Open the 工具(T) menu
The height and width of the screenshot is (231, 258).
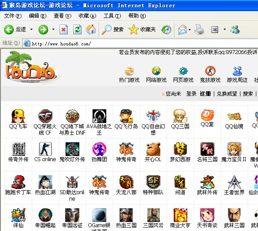click(112, 16)
